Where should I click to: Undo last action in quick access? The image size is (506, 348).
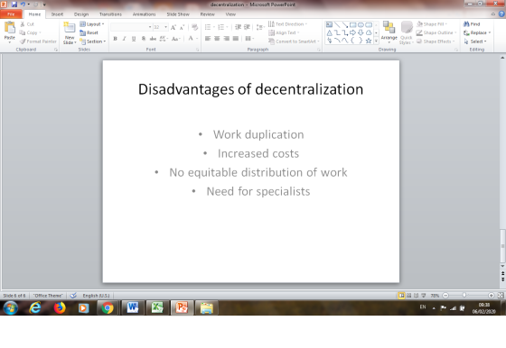(x=23, y=5)
